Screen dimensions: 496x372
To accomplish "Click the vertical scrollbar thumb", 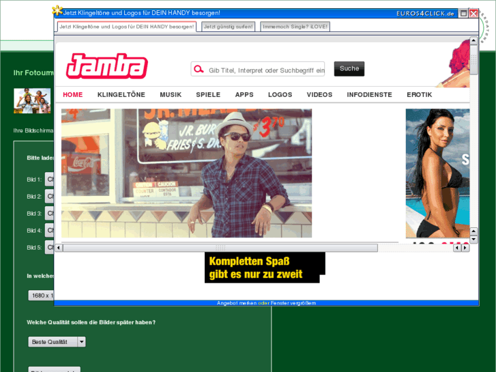I will pyautogui.click(x=473, y=59).
